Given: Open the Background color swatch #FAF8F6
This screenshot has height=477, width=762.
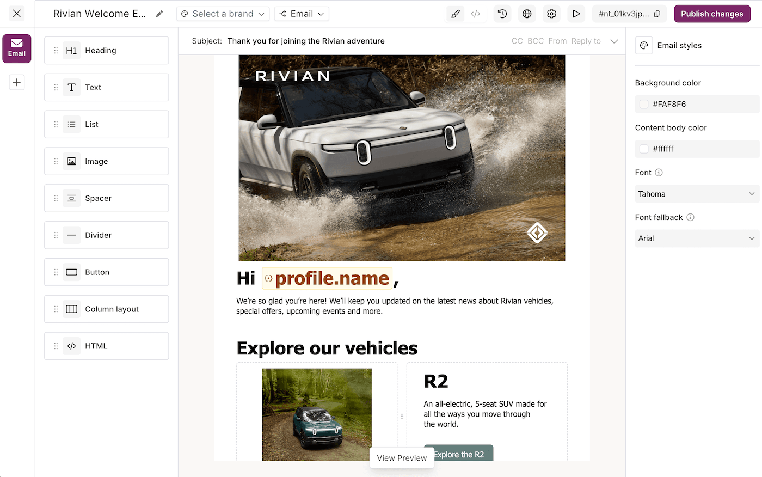Looking at the screenshot, I should tap(644, 104).
